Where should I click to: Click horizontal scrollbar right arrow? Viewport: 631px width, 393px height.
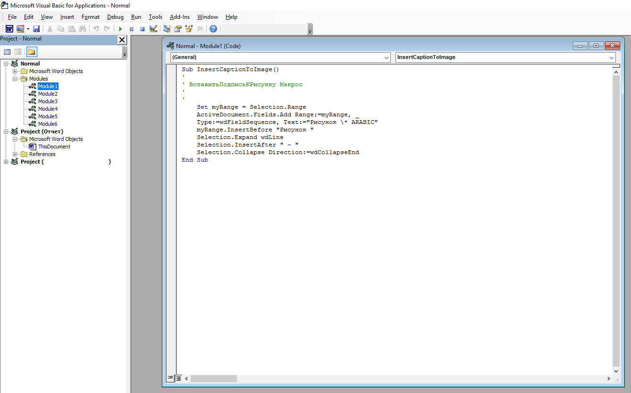coord(608,378)
